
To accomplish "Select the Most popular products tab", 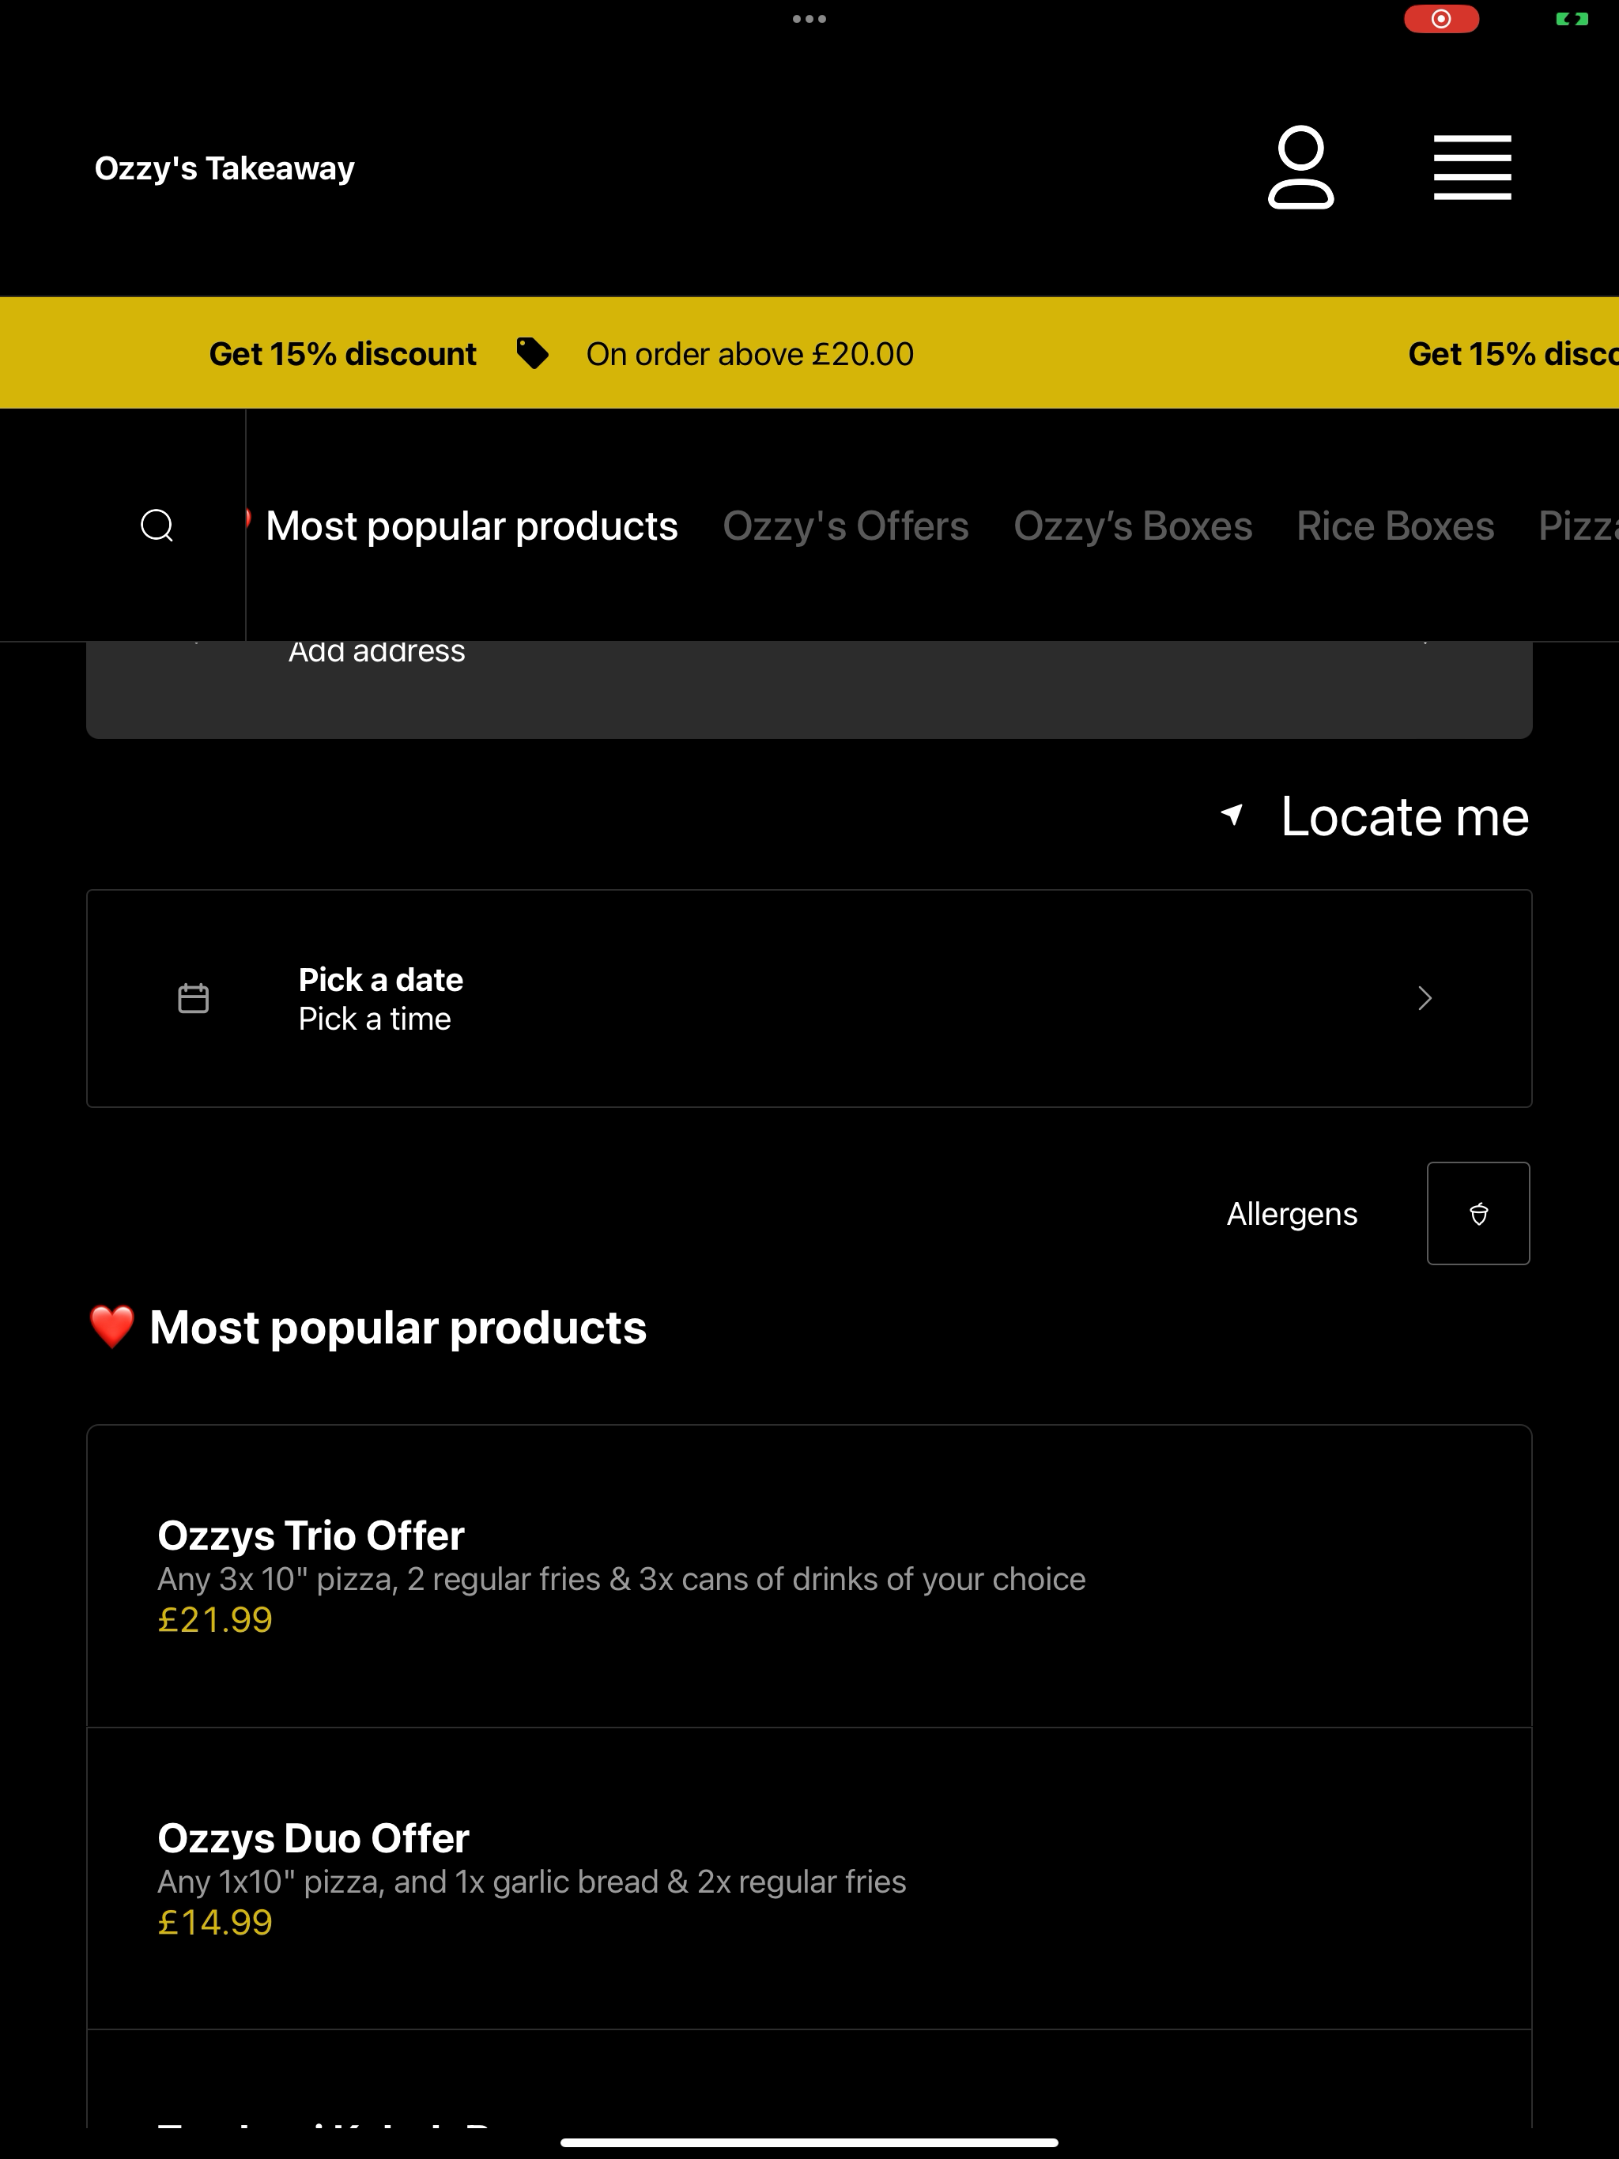I will tap(472, 526).
